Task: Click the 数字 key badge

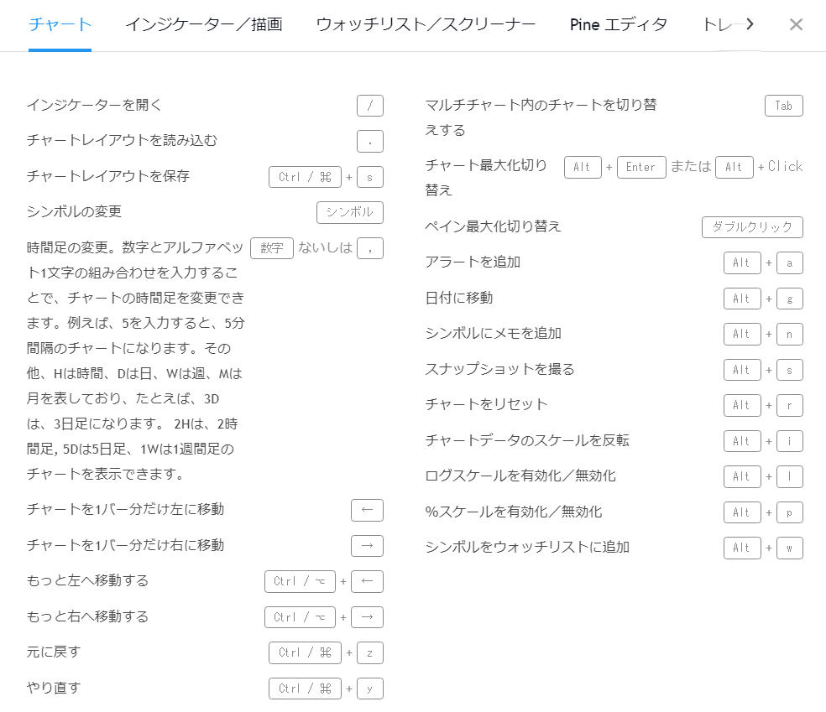Action: [272, 248]
